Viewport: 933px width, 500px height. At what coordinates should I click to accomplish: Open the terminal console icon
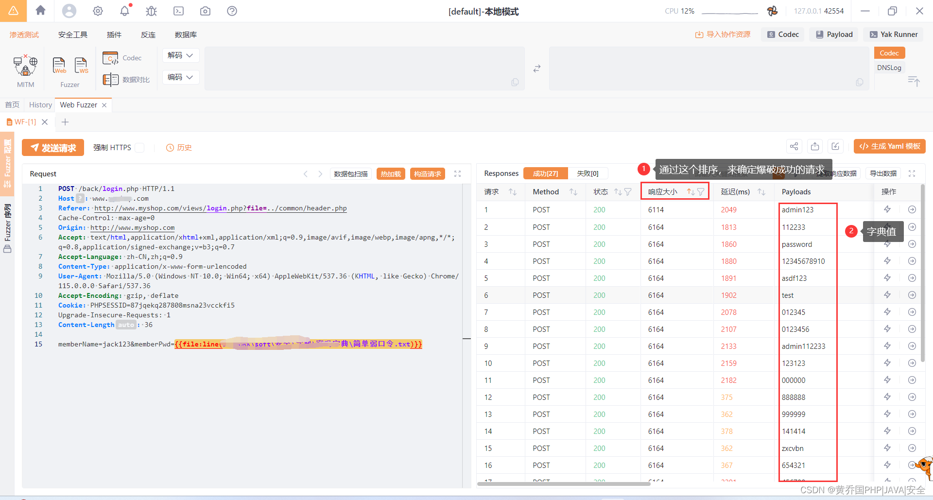coord(178,11)
